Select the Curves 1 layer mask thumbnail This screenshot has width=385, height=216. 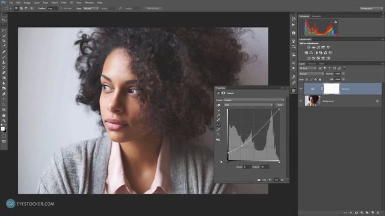tap(331, 89)
